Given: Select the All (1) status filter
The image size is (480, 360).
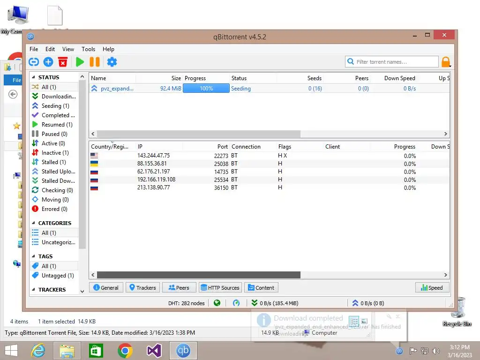Looking at the screenshot, I should [54, 87].
